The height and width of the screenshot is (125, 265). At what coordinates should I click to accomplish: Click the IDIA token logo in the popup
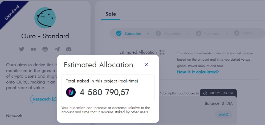pyautogui.click(x=71, y=92)
